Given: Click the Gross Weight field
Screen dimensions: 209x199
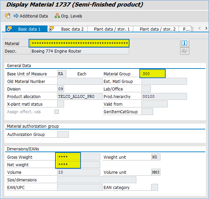Looking at the screenshot, I should click(68, 157).
